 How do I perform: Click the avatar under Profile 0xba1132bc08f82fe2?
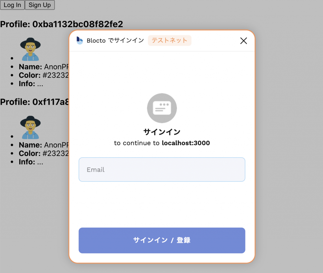(x=30, y=49)
